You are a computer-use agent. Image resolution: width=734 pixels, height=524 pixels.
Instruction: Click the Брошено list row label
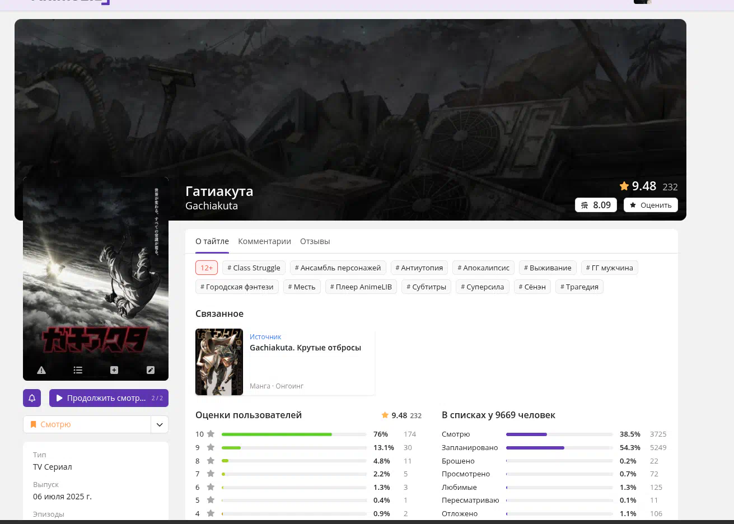[458, 461]
